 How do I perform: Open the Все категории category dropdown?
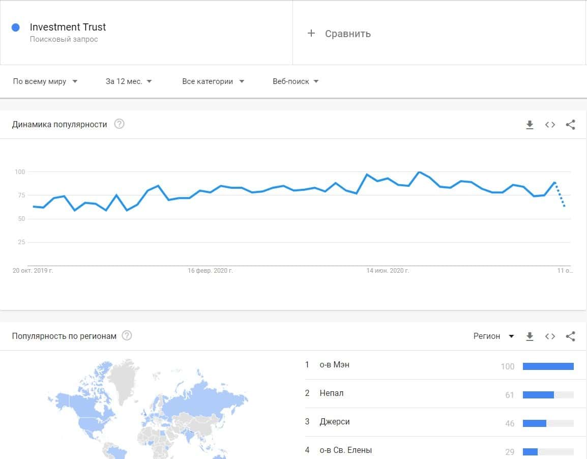[x=213, y=81]
